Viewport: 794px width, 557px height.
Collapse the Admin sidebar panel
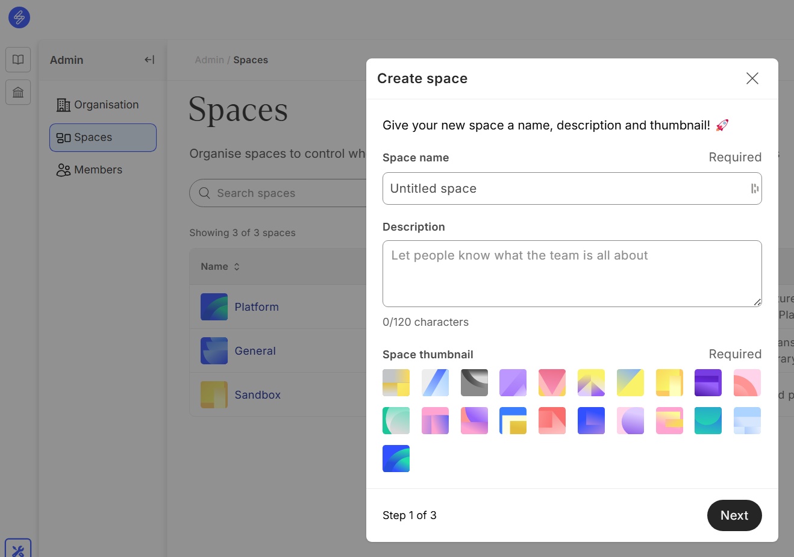point(149,60)
